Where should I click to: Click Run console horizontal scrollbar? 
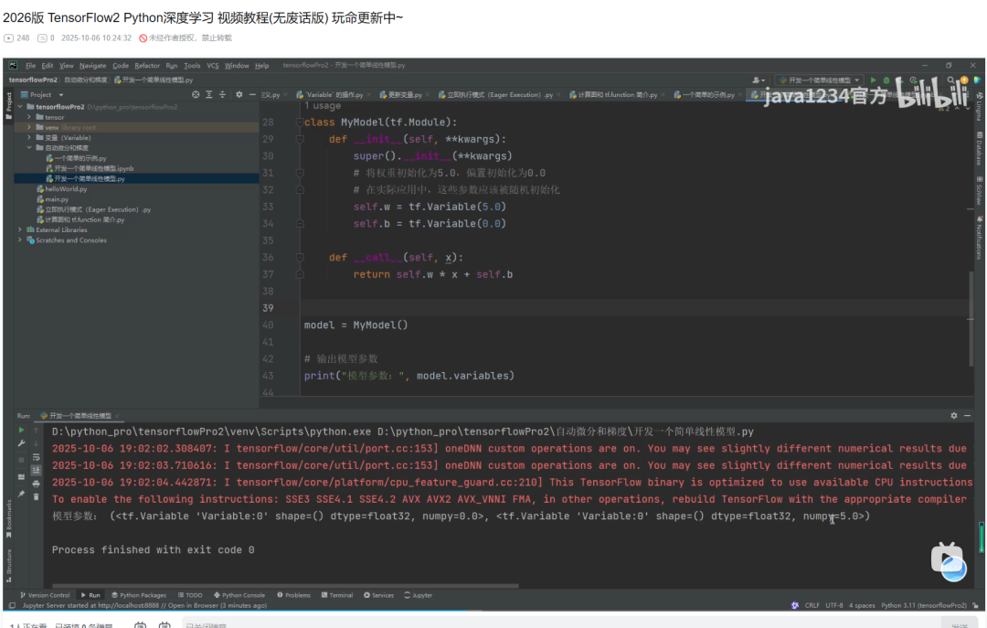[285, 586]
